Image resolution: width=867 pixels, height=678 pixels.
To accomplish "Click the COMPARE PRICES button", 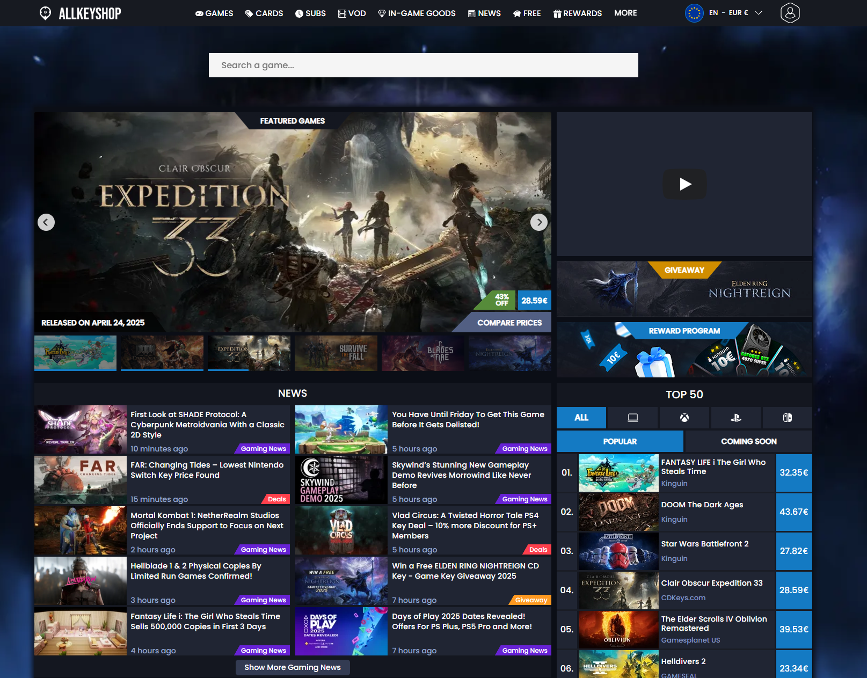I will 509,323.
